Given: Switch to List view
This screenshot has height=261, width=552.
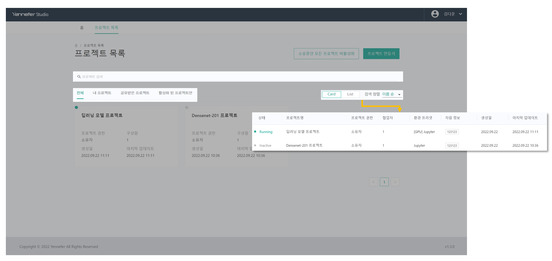Looking at the screenshot, I should (x=350, y=94).
